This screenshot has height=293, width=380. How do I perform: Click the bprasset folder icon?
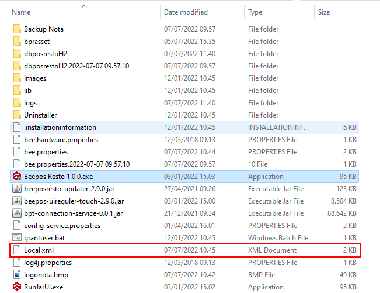pyautogui.click(x=17, y=42)
